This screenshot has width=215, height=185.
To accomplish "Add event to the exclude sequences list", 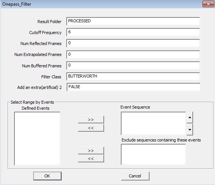I will 91,151.
